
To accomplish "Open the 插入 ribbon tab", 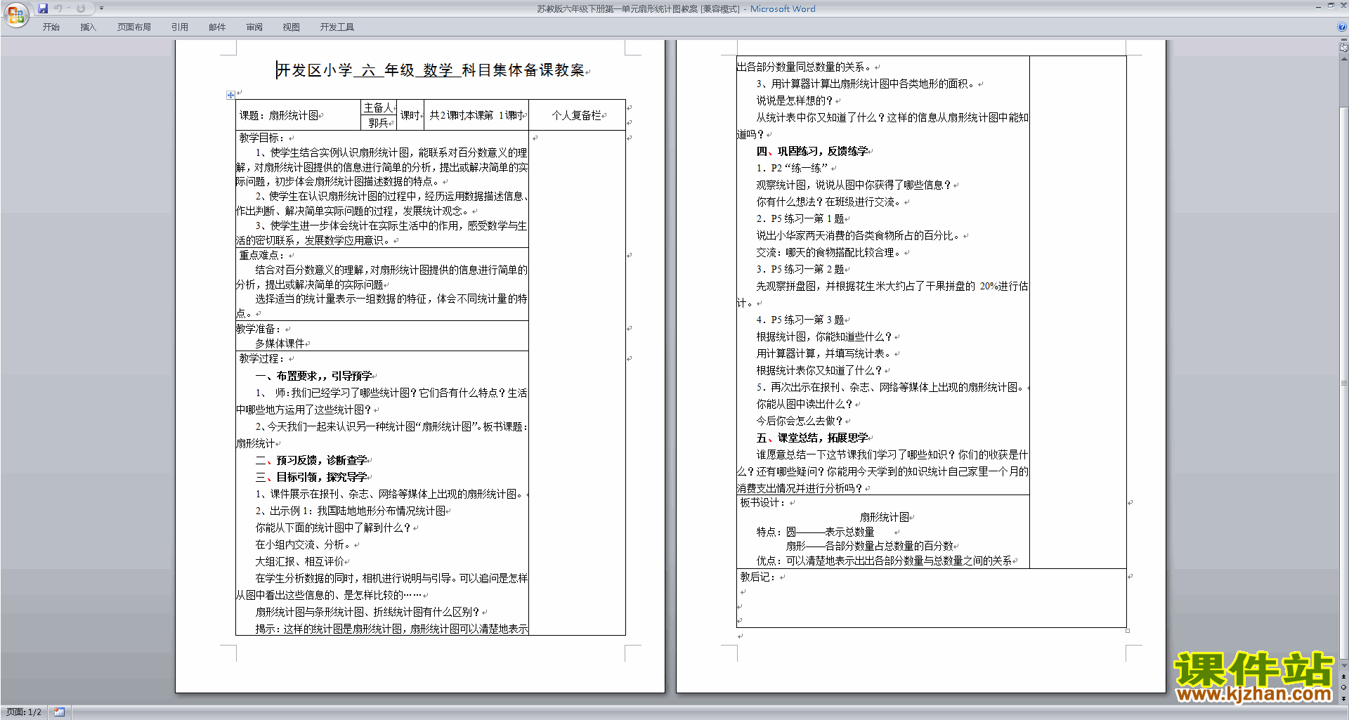I will coord(88,27).
